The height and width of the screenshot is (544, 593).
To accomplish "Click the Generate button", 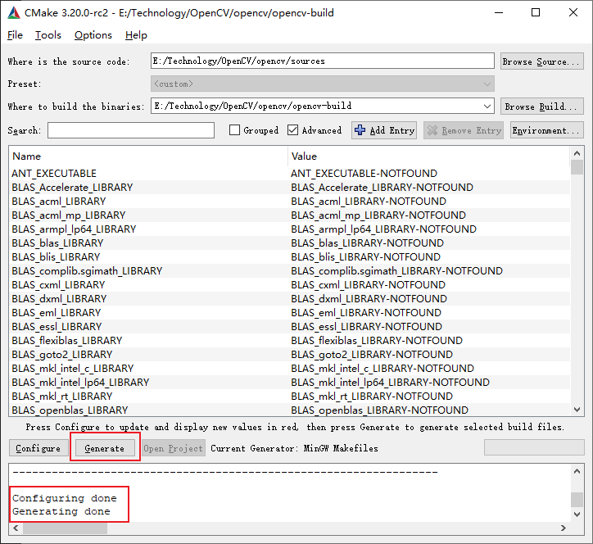I will (105, 448).
